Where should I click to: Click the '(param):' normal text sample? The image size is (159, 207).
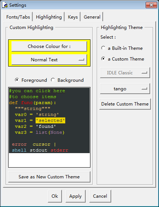point(44,103)
